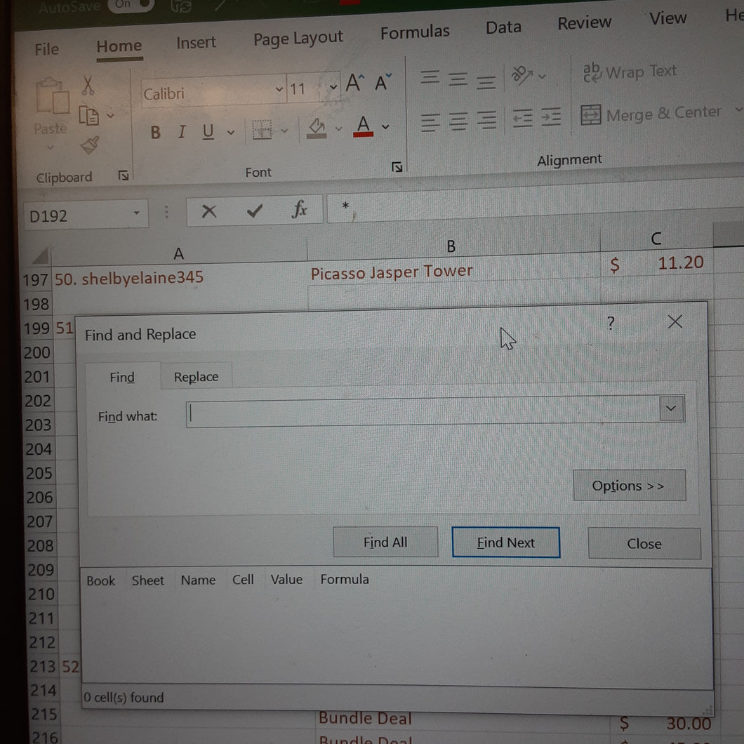Open the Formulas ribbon tab

coord(415,32)
